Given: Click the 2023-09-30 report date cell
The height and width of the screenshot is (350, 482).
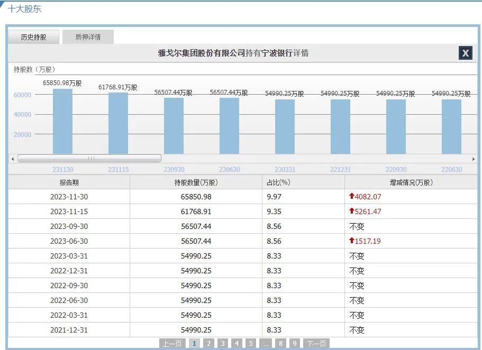Looking at the screenshot, I should [69, 226].
